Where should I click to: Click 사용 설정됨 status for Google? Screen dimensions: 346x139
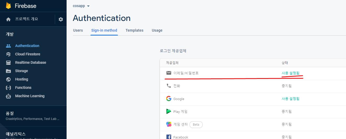click(290, 99)
